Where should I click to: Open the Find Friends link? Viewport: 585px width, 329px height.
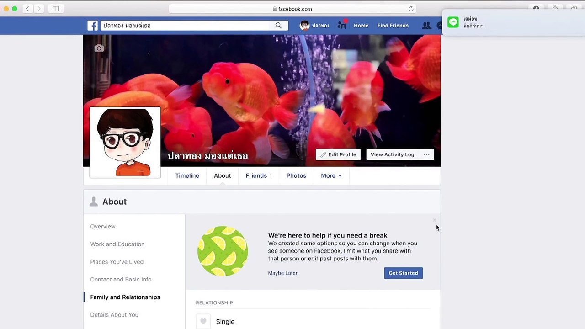coord(393,26)
